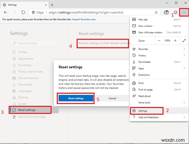Image resolution: width=189 pixels, height=144 pixels.
Task: Click Cancel in reset dialog
Action: pos(112,98)
